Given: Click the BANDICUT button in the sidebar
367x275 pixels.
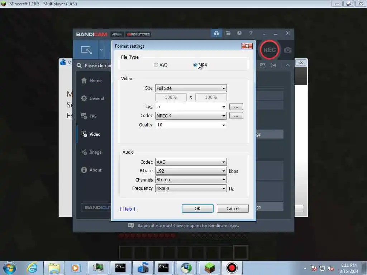Looking at the screenshot, I should tap(96, 207).
